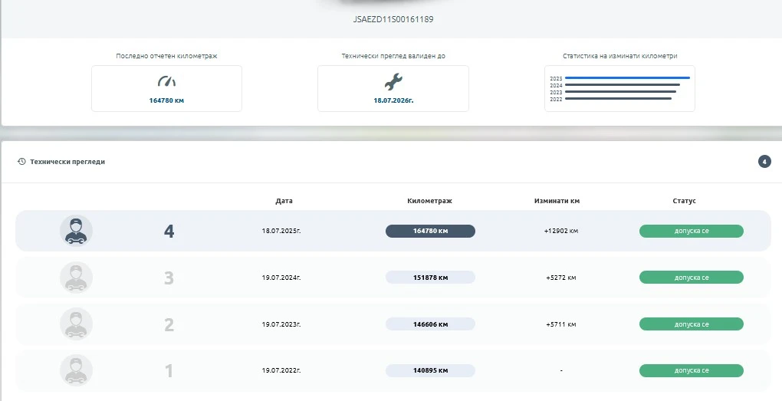Click the Дата column header
Screen dimensions: 782x401
[x=284, y=201]
